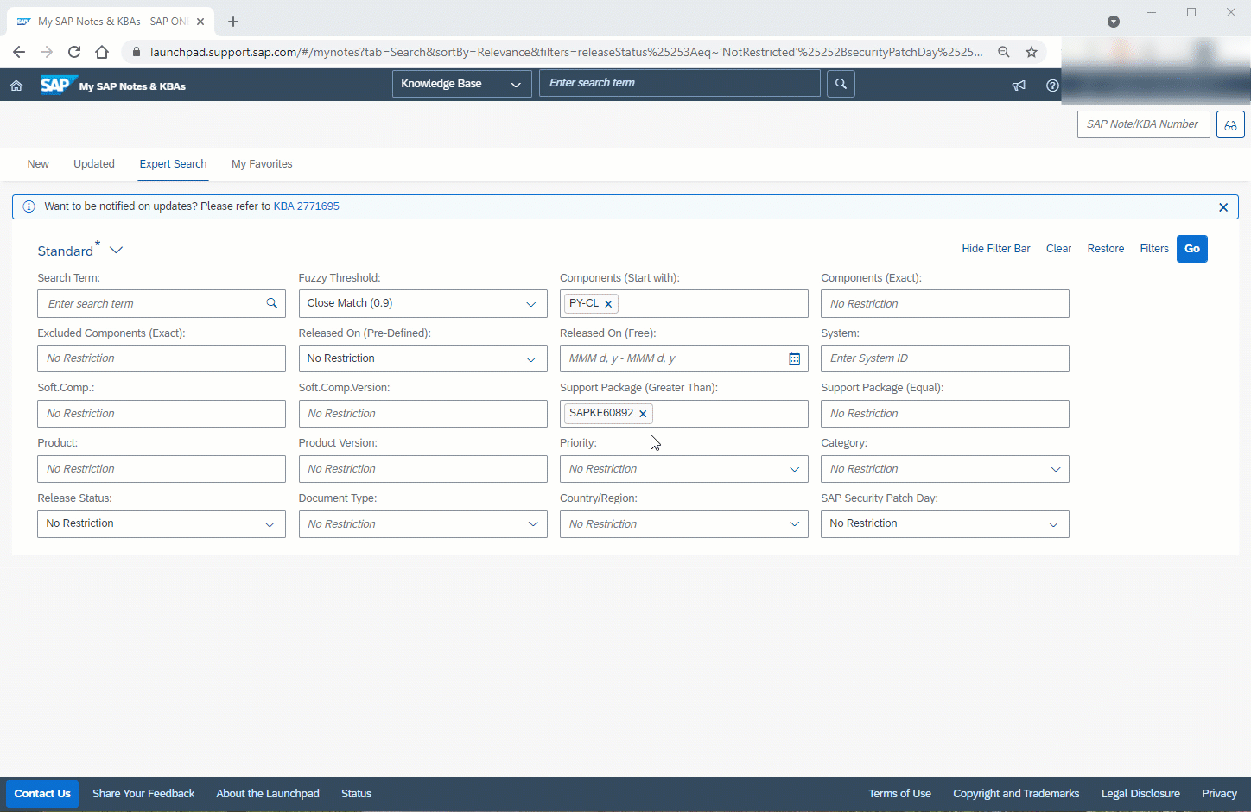Open the Priority dropdown list

pos(794,469)
